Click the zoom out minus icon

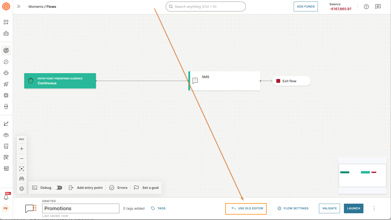pos(22,159)
